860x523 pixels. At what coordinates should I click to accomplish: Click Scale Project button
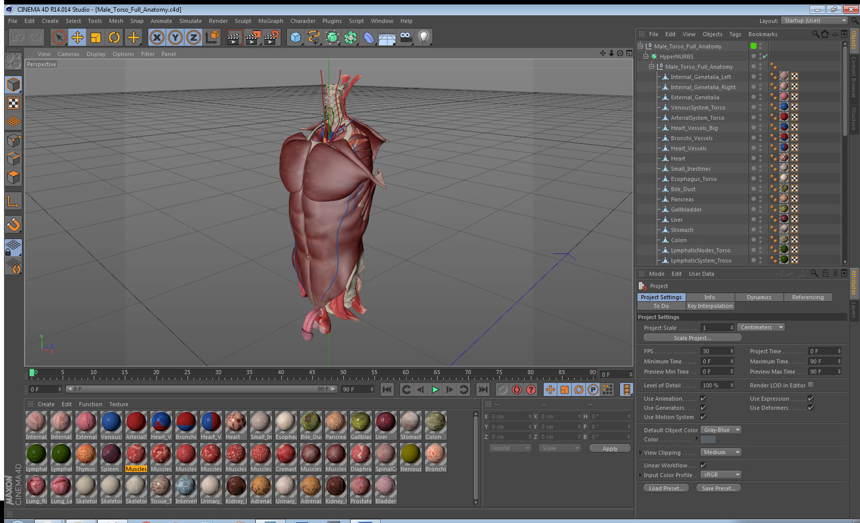coord(692,337)
